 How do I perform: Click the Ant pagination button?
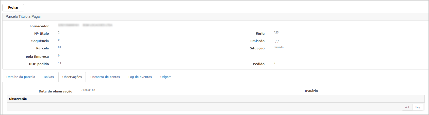(x=407, y=107)
